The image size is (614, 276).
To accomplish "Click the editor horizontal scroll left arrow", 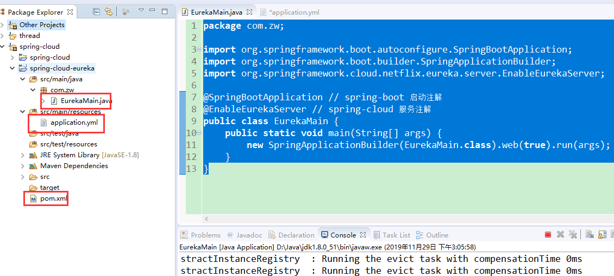I will [x=207, y=219].
